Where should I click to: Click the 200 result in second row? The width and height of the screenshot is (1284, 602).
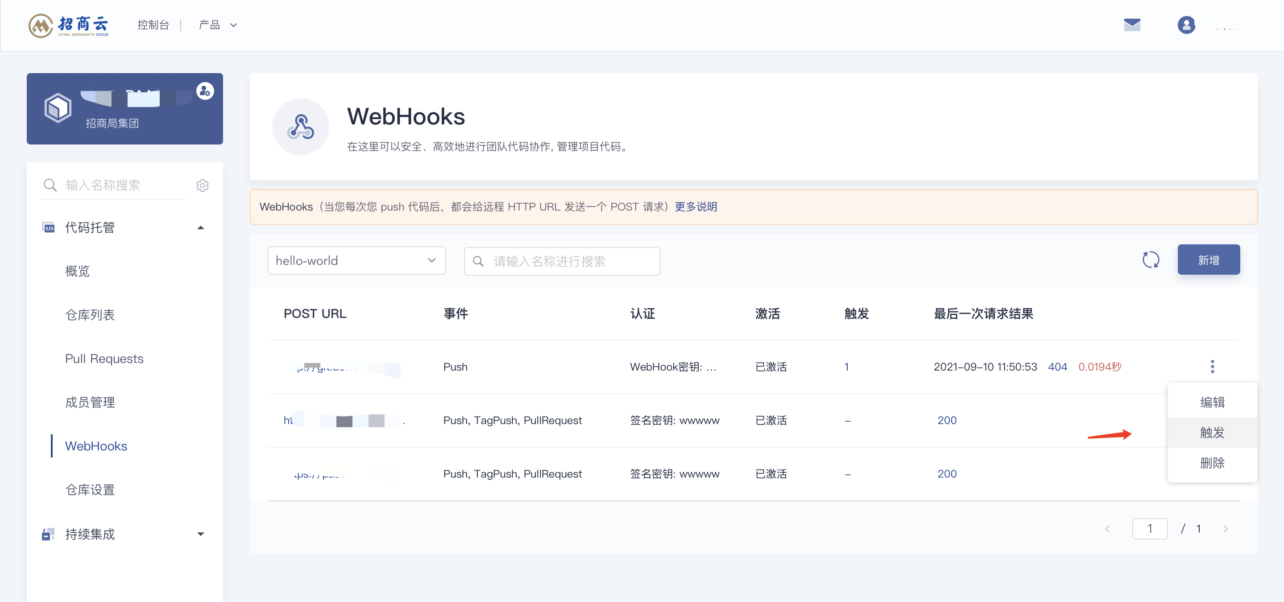(947, 420)
